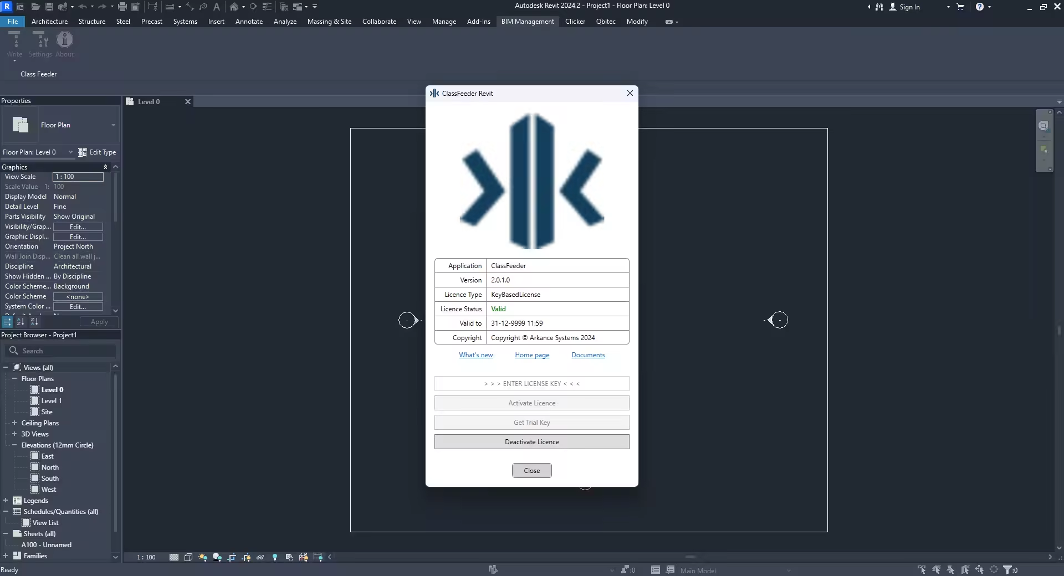Viewport: 1064px width, 576px height.
Task: Collapse the Views (all) tree node
Action: 6,367
